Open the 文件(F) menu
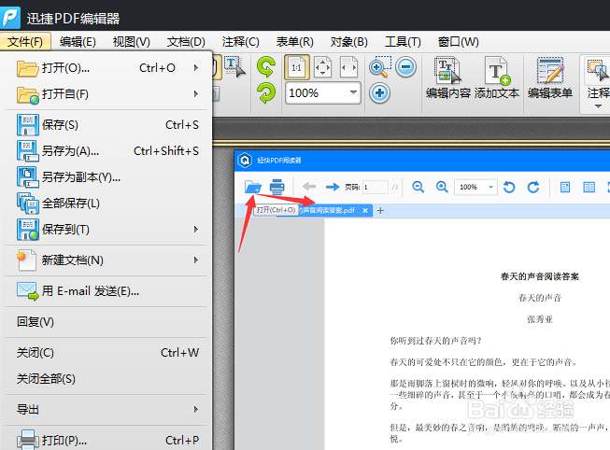Screen dimensions: 610x450 (25, 42)
